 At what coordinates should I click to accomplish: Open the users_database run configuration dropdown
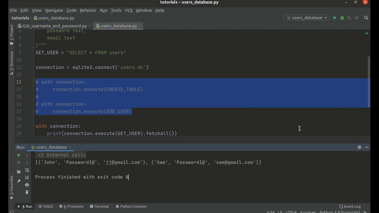(307, 18)
